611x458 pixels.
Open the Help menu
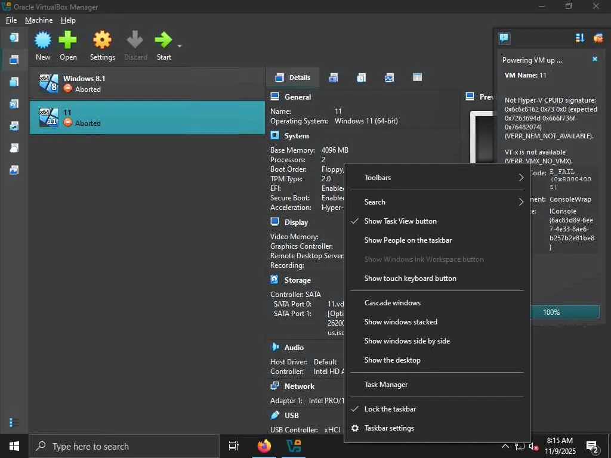coord(68,20)
